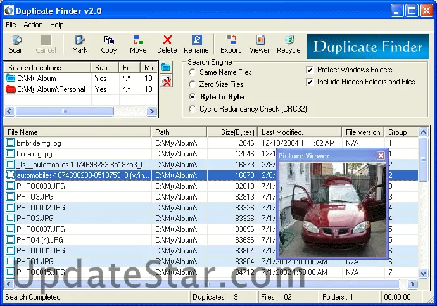Image resolution: width=437 pixels, height=306 pixels.
Task: Sort results by Path column
Action: click(179, 132)
